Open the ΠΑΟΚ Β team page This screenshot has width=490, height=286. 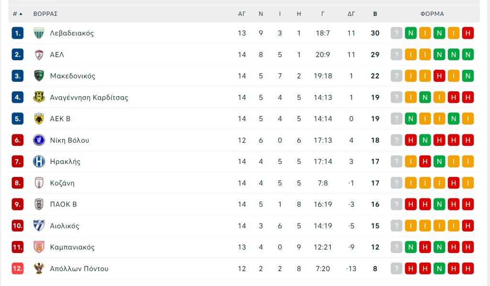coord(63,204)
